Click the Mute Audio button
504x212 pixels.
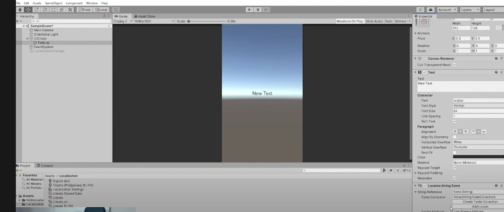click(x=374, y=21)
